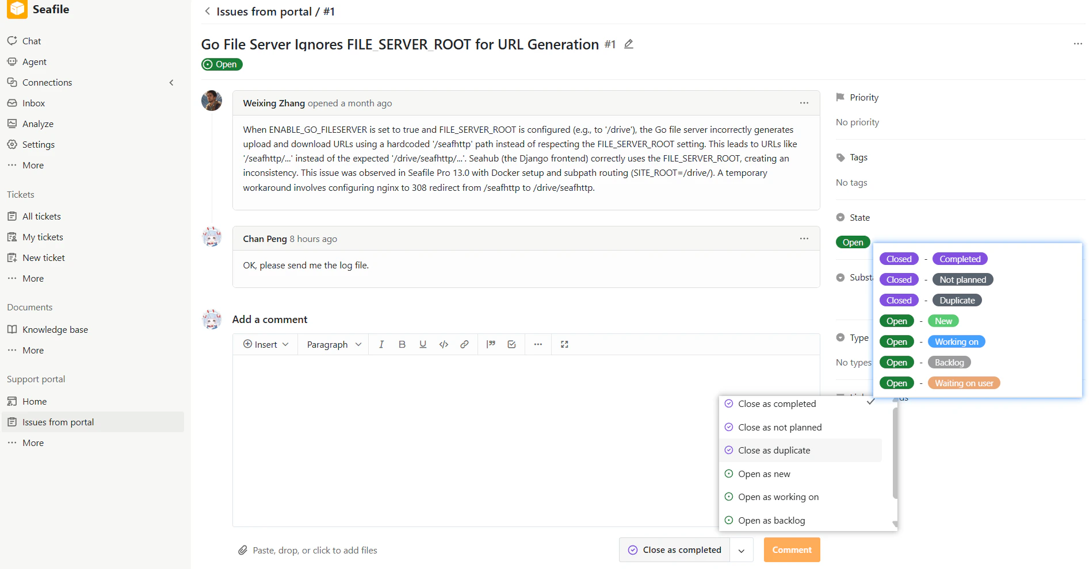Click Weixing Zhang's avatar

pos(212,101)
